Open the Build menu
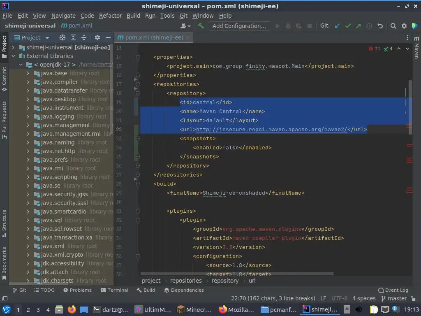This screenshot has width=421, height=316. click(x=133, y=16)
